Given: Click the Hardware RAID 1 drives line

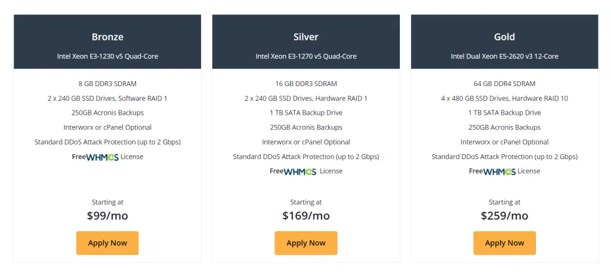Looking at the screenshot, I should (x=306, y=99).
